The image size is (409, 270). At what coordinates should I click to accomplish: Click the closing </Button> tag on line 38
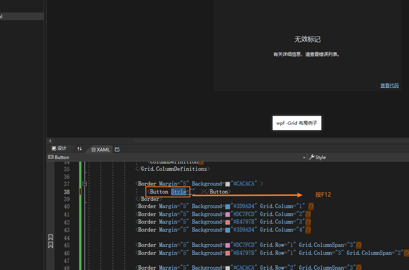(x=218, y=192)
